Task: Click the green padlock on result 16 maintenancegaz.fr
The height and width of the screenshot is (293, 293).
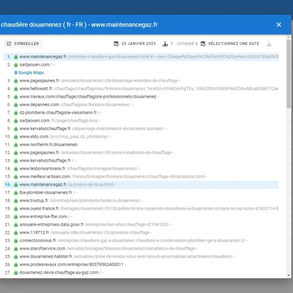Action: point(16,185)
